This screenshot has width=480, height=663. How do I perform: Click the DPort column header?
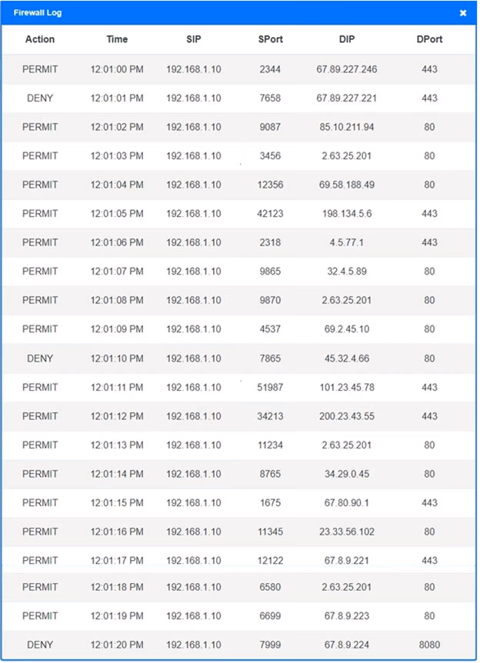[x=429, y=39]
